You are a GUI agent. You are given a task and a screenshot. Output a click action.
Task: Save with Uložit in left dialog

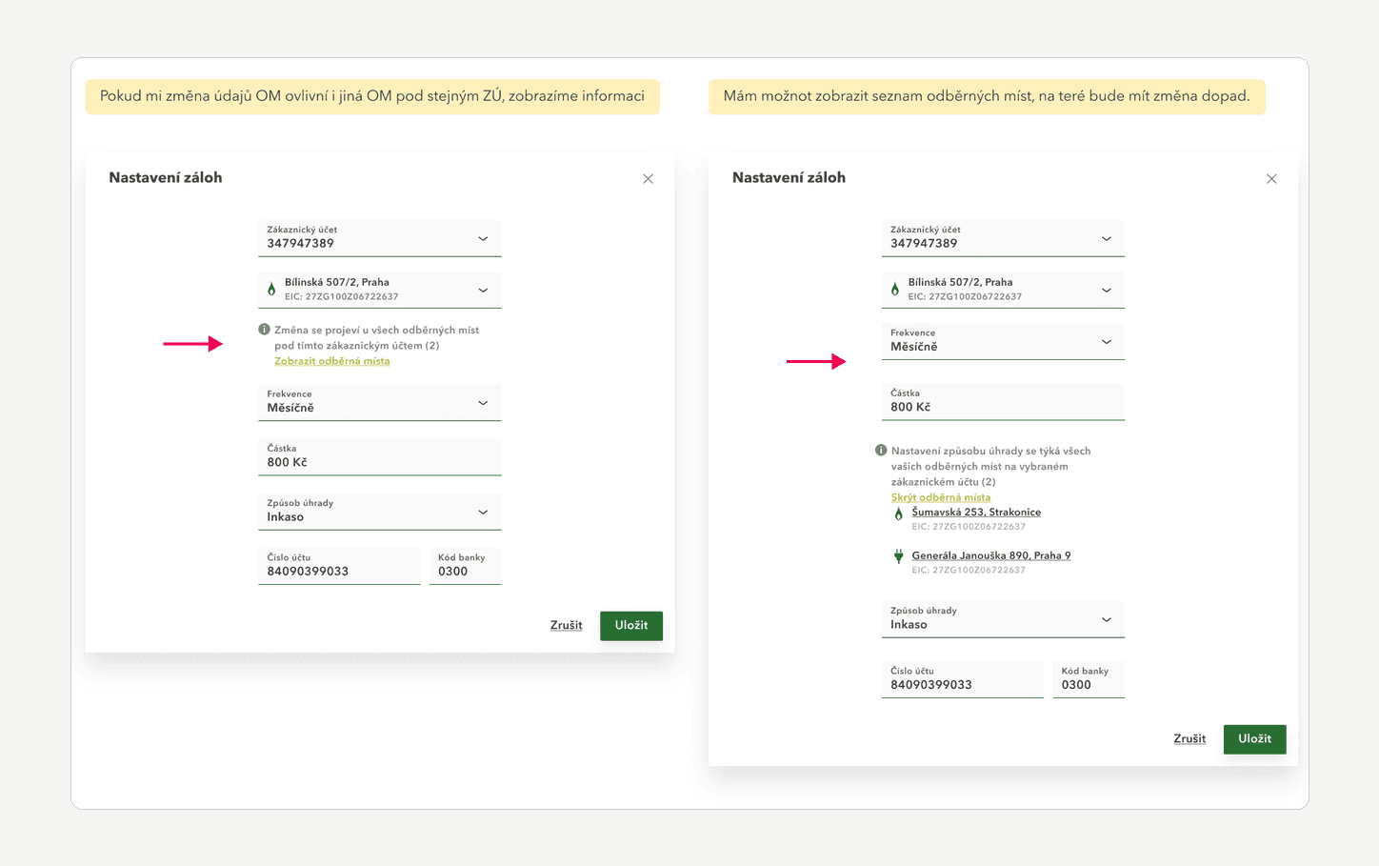click(x=631, y=626)
